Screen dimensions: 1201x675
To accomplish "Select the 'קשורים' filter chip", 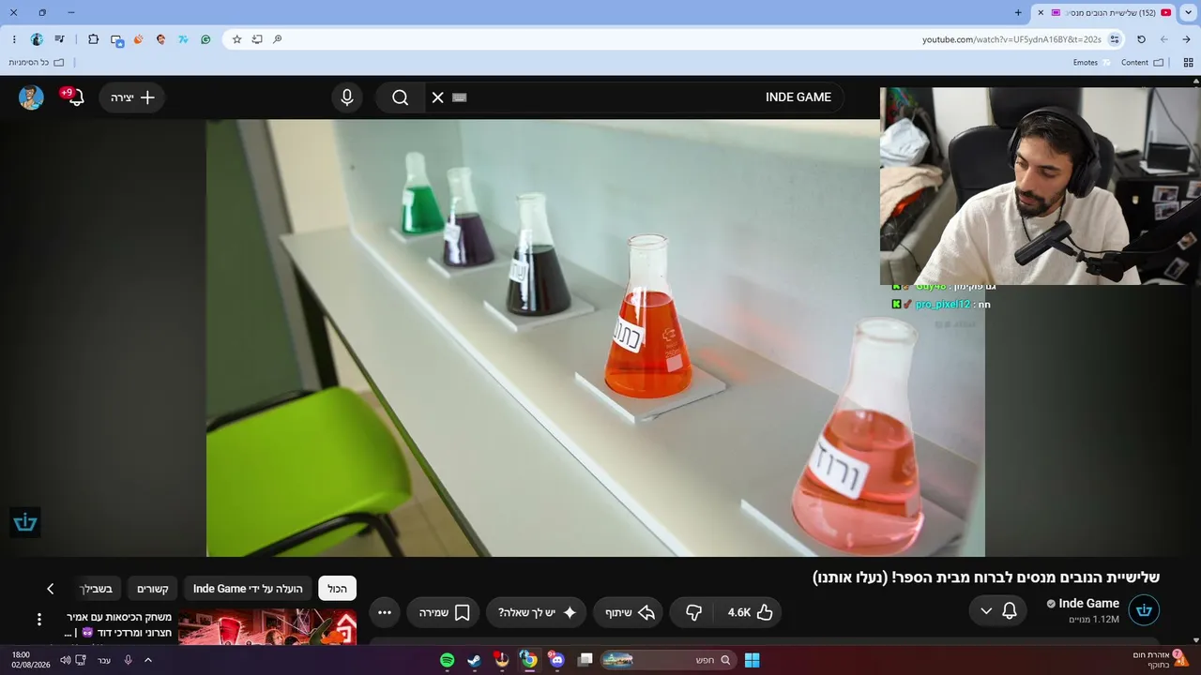I will click(153, 589).
